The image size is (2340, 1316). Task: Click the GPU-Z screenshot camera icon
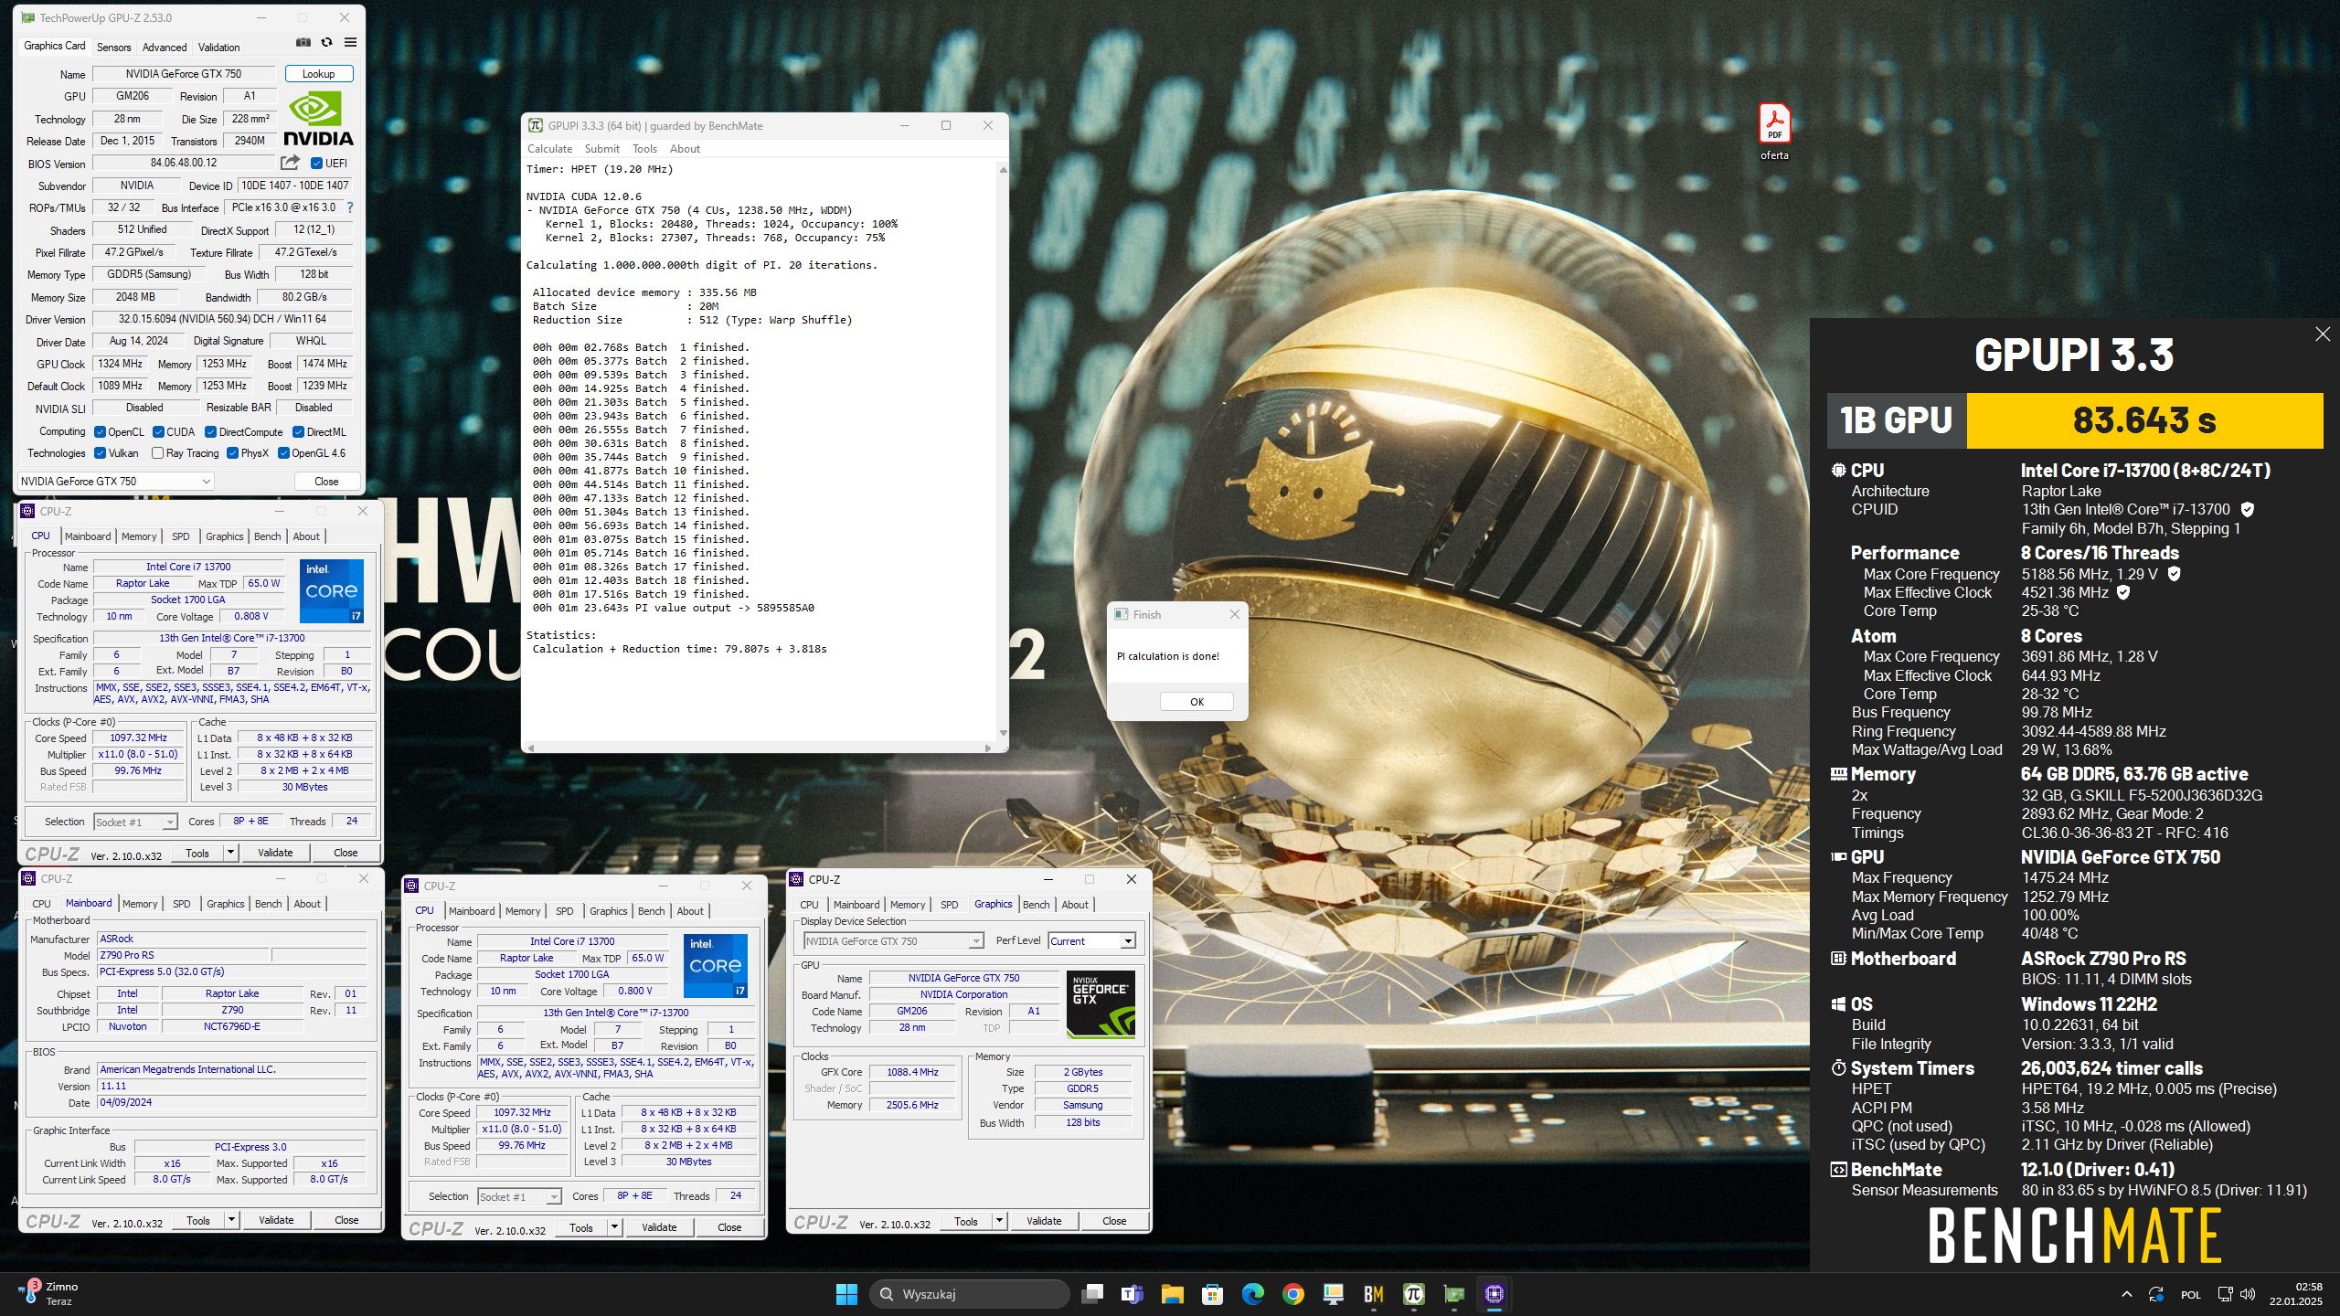[303, 42]
